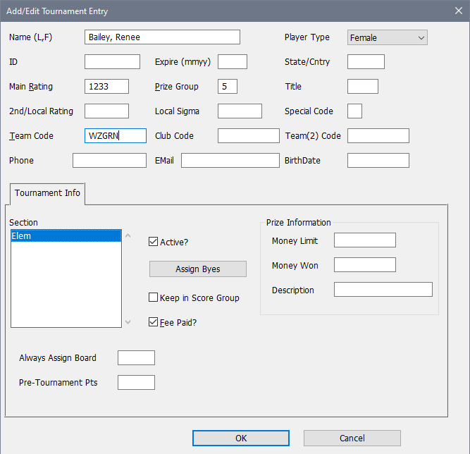Select the Money Limit field

(x=364, y=240)
